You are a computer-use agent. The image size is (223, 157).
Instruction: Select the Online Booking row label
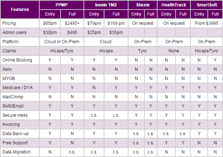[x=20, y=60]
